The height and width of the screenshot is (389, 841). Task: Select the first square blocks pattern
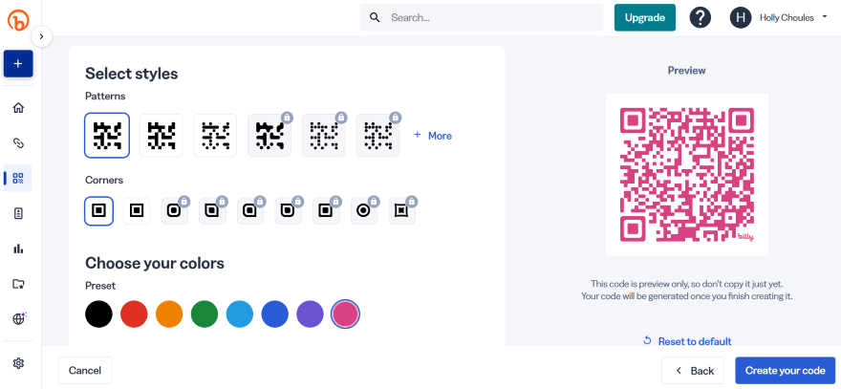[107, 135]
